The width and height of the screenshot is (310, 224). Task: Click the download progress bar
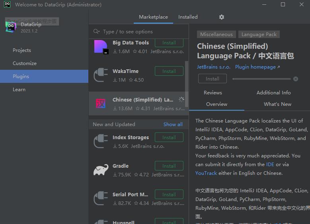pos(262,79)
